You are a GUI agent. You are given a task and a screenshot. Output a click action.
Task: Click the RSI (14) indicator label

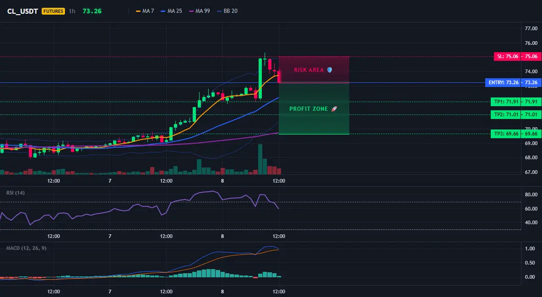[x=16, y=193]
